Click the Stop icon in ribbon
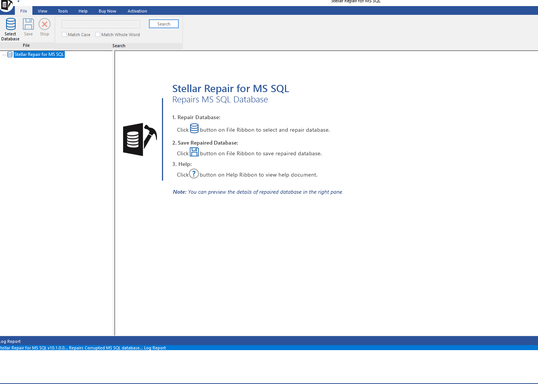 (45, 24)
